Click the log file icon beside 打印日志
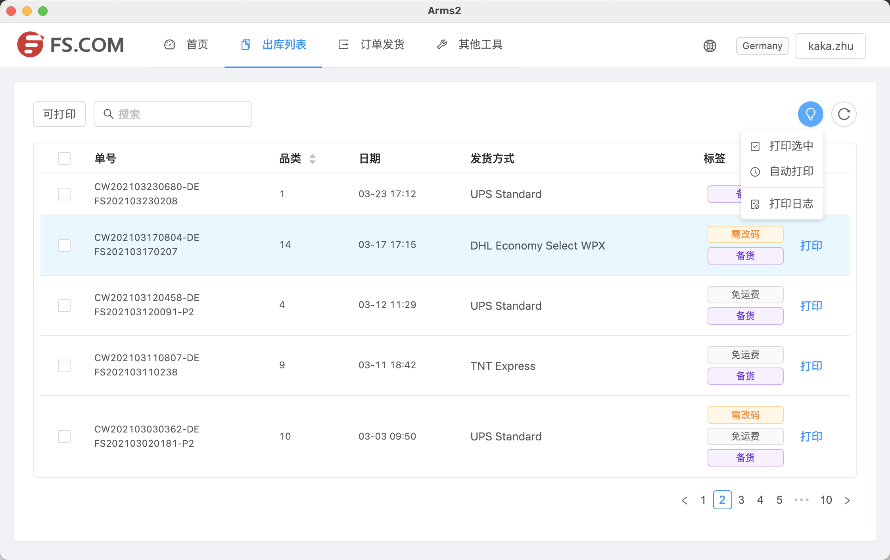The height and width of the screenshot is (560, 890). click(x=755, y=204)
